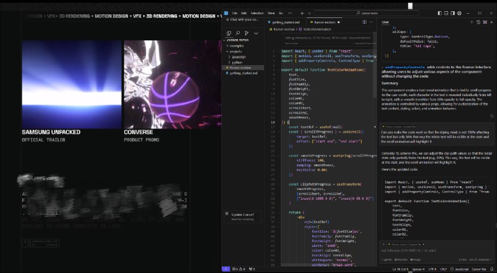Open the Edit menu

click(x=244, y=13)
